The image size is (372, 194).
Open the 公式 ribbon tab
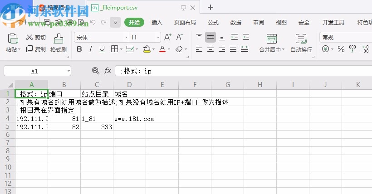pos(213,23)
